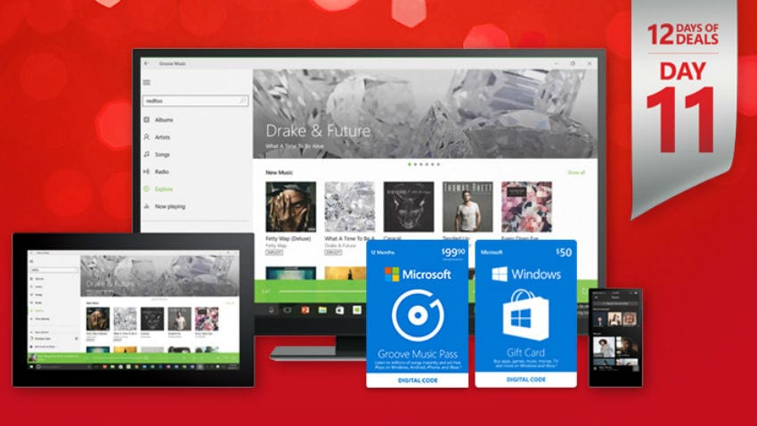Click the green app icon on monitor taskbar

pos(357,309)
